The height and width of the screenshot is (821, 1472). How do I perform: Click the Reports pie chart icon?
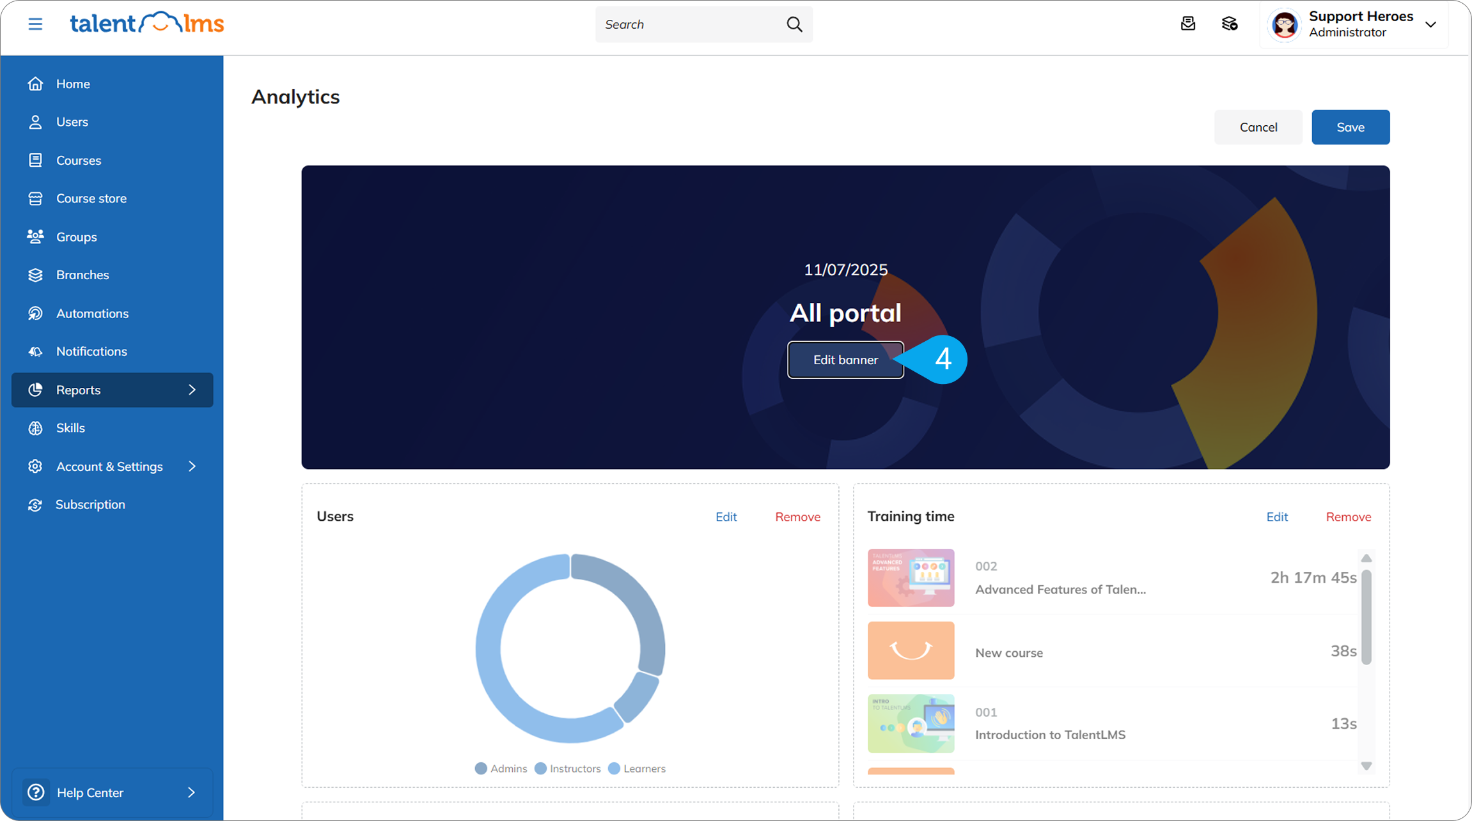coord(35,390)
